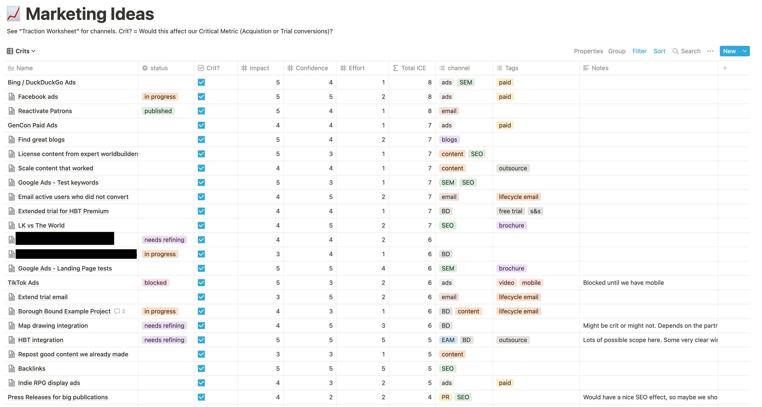Open the Crit? column header menu
The height and width of the screenshot is (407, 762).
tap(216, 68)
